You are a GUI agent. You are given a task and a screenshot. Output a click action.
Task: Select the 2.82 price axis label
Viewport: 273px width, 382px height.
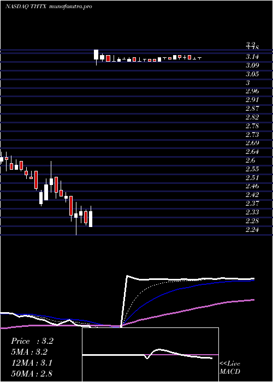[252, 117]
